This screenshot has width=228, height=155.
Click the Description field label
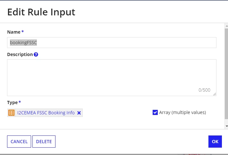pyautogui.click(x=20, y=54)
